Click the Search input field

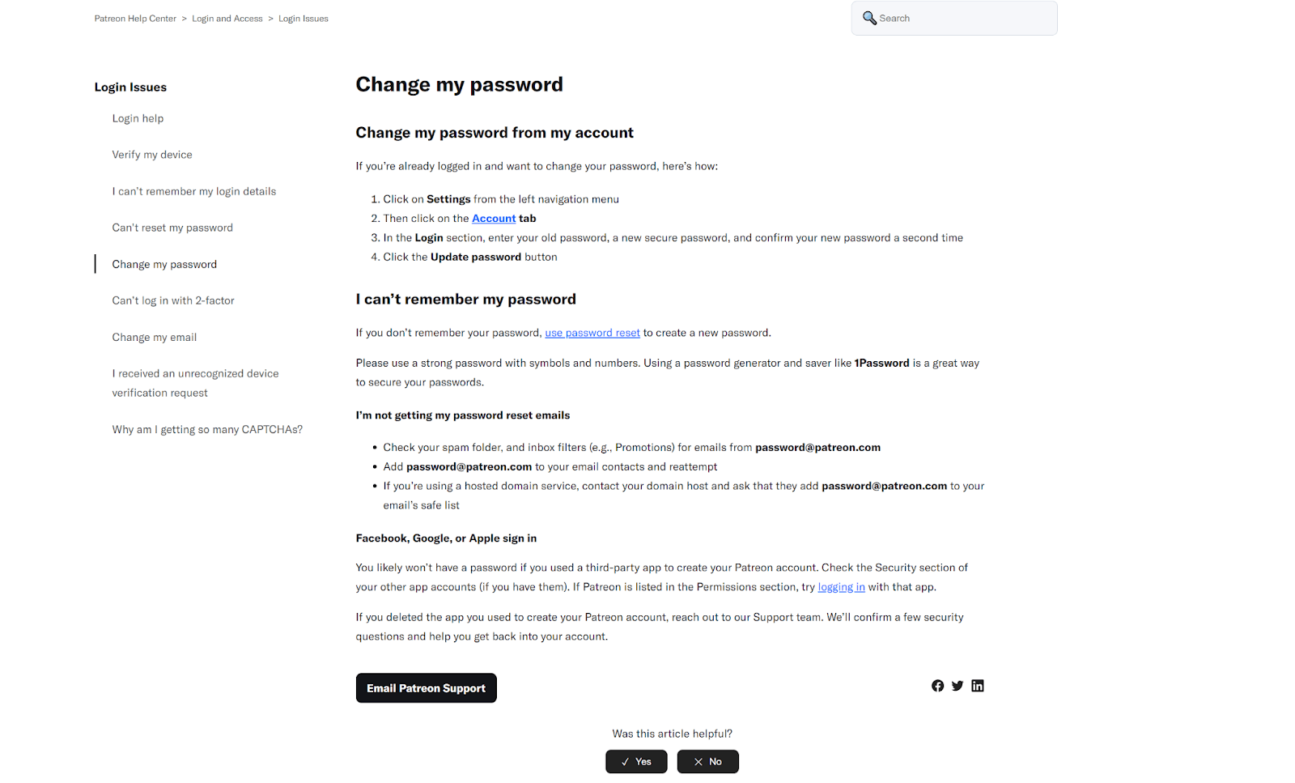click(963, 18)
